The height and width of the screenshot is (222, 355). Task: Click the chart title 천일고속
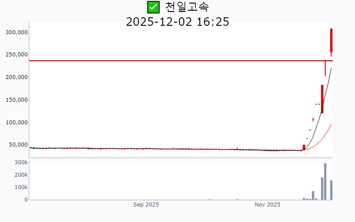coord(187,7)
